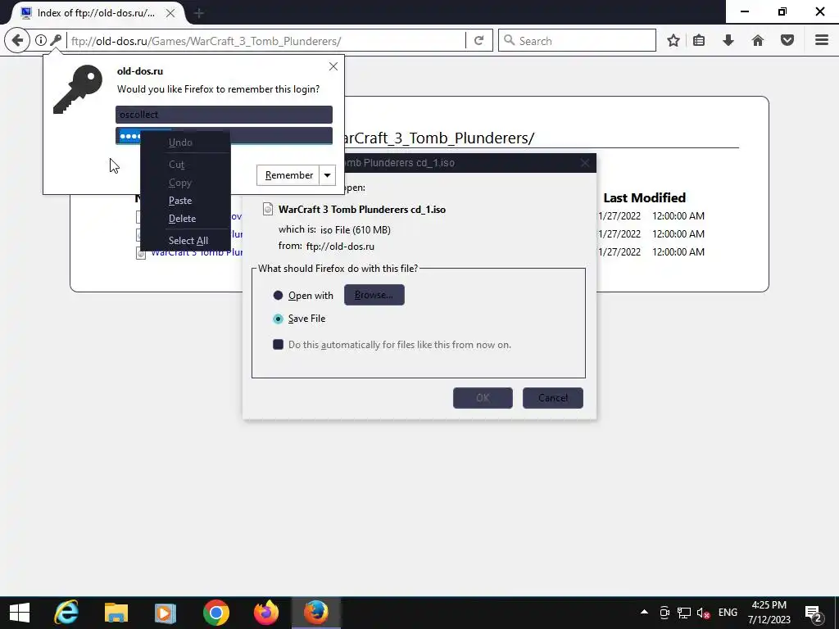Show hidden system tray icons
This screenshot has width=839, height=629.
[644, 613]
